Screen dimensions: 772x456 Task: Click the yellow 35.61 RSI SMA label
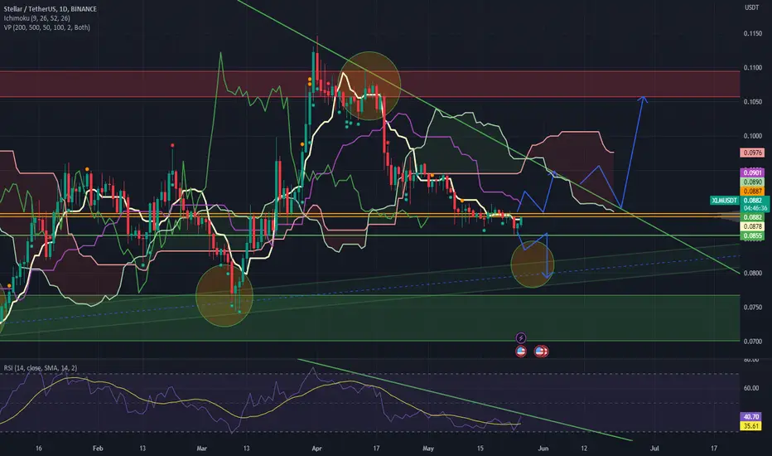(x=751, y=426)
